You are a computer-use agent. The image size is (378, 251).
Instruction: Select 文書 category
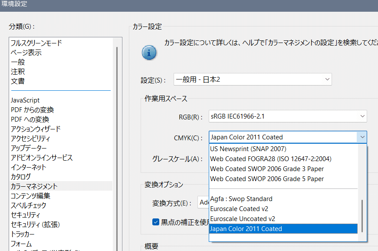[x=61, y=81]
